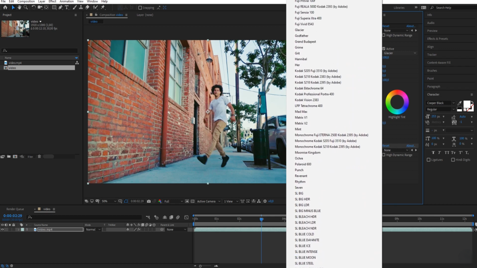The height and width of the screenshot is (268, 477).
Task: Select the Zoom magnifier tool
Action: click(x=26, y=7)
